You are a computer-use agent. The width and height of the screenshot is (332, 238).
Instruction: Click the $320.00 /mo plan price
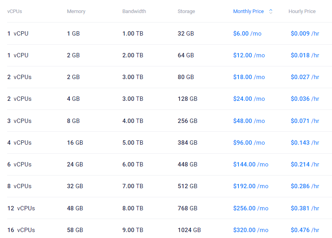(x=251, y=230)
